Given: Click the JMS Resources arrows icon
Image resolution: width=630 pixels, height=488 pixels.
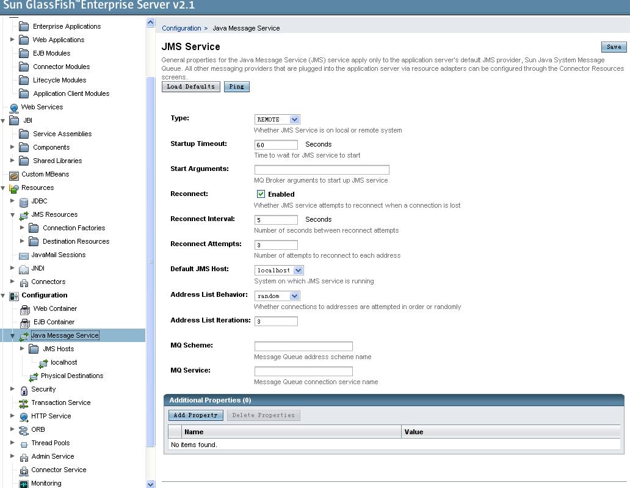Looking at the screenshot, I should [x=24, y=216].
